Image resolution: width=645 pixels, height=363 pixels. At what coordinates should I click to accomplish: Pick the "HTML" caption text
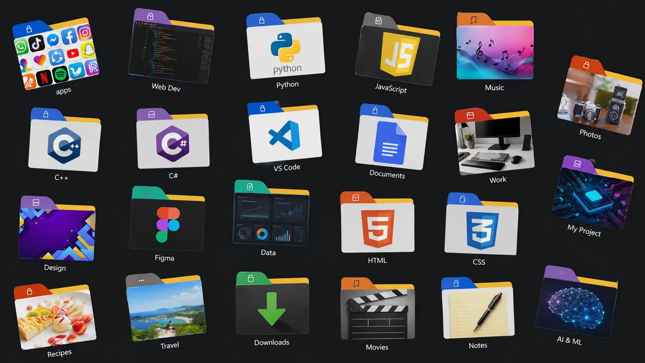(x=377, y=260)
